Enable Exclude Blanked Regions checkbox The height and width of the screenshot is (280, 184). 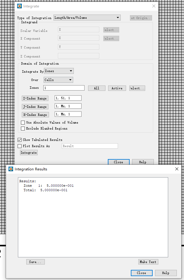[23, 129]
